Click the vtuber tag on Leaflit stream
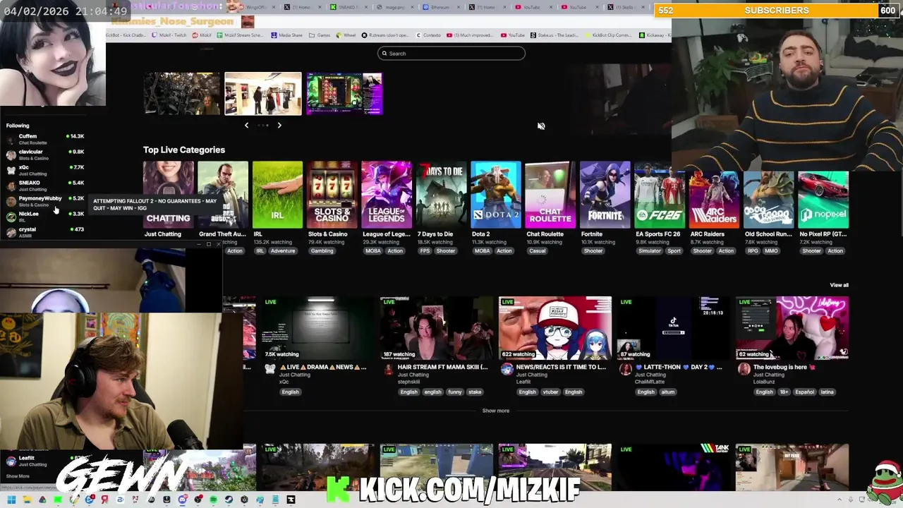 [550, 392]
